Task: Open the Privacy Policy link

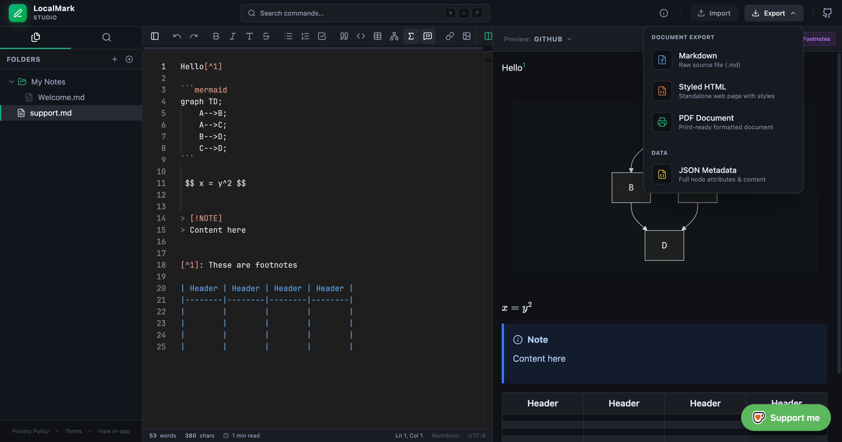Action: 30,431
